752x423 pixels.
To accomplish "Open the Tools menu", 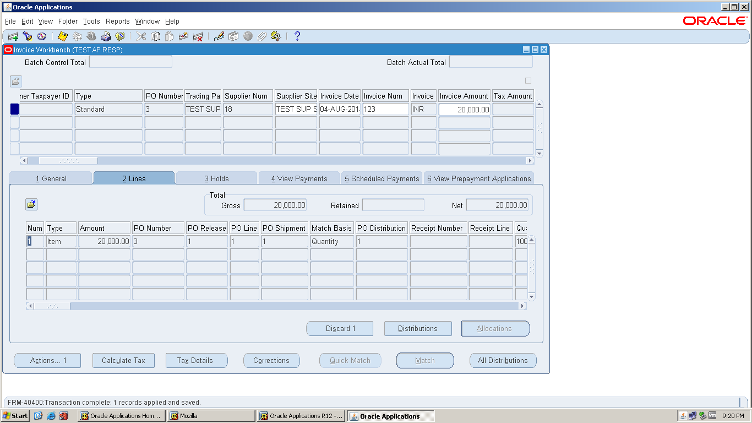I will [91, 21].
